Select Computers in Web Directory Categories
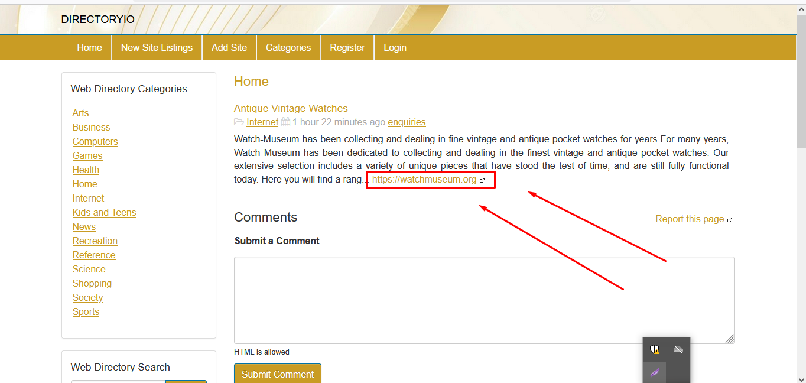 (x=95, y=142)
